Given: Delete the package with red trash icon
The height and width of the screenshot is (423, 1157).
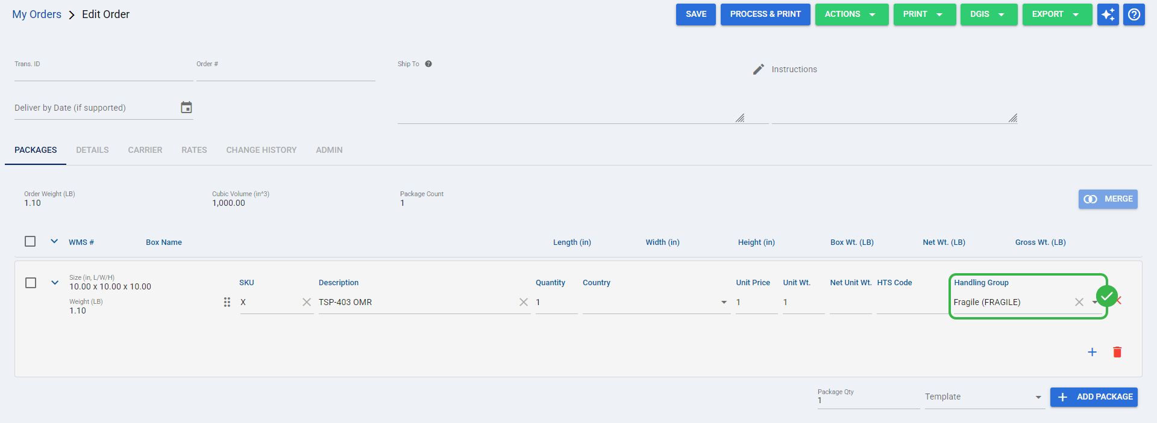Looking at the screenshot, I should (x=1117, y=352).
